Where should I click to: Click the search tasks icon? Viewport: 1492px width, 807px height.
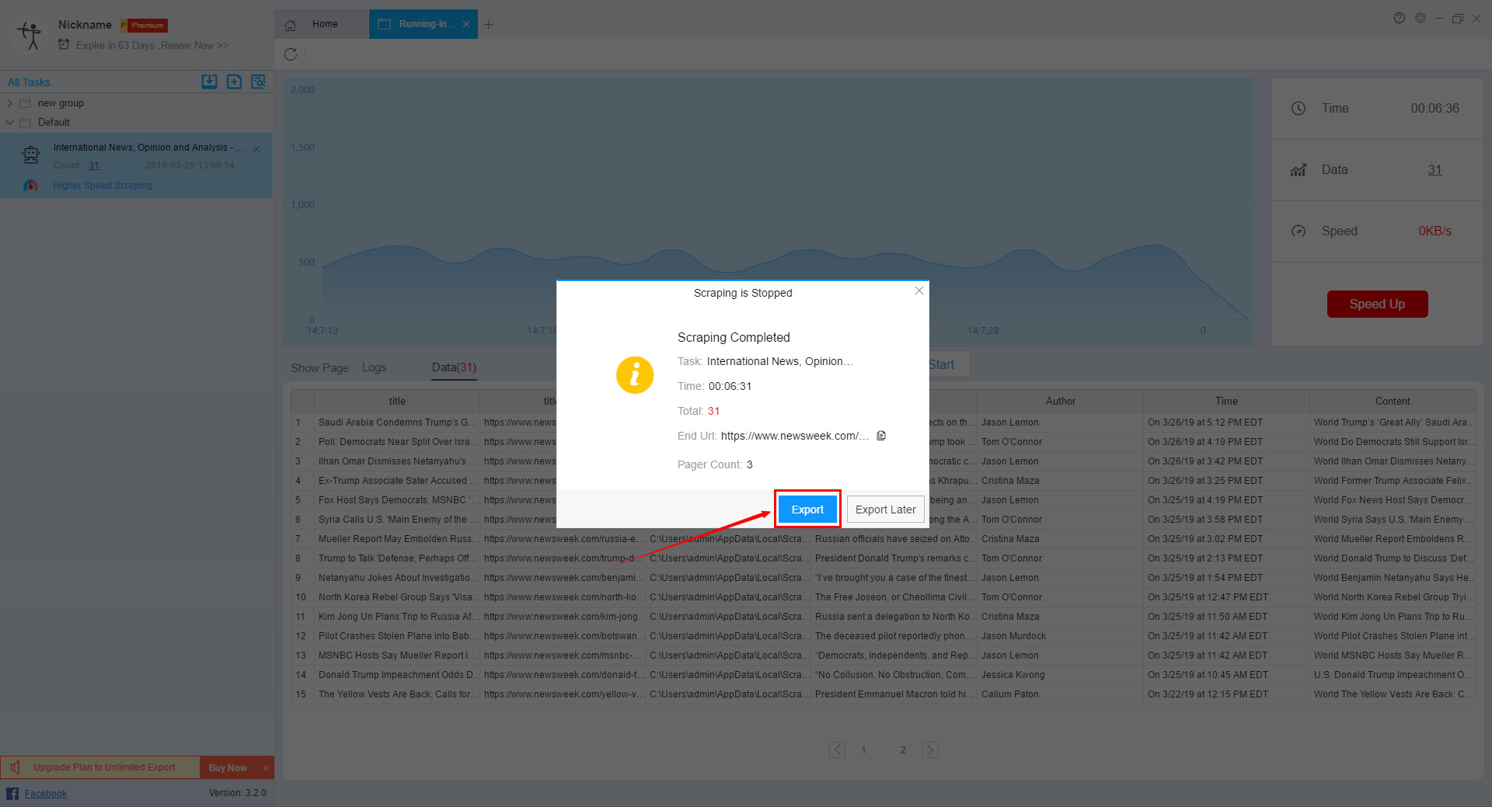point(259,82)
